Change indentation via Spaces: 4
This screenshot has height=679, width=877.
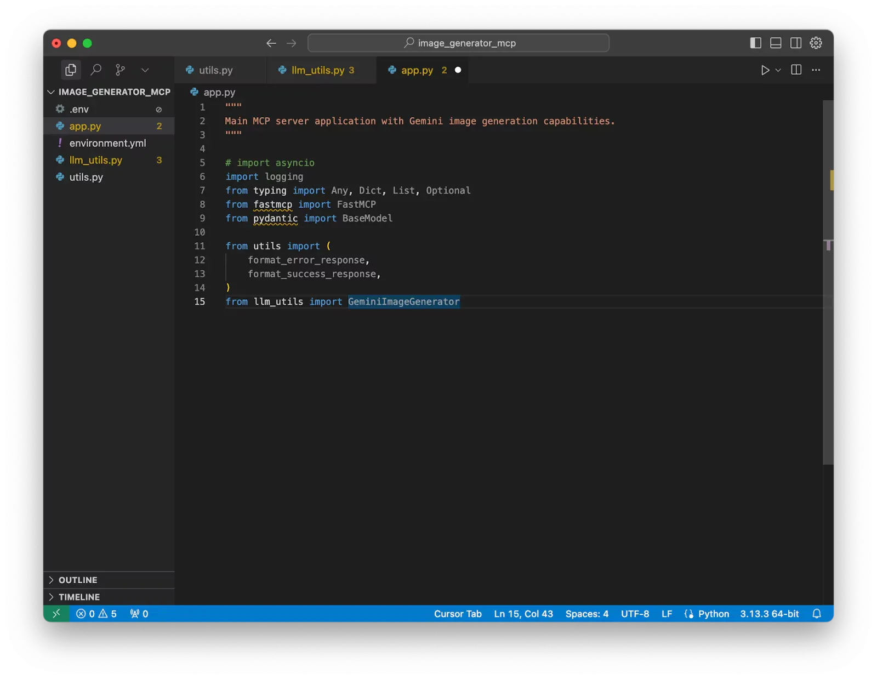point(587,614)
